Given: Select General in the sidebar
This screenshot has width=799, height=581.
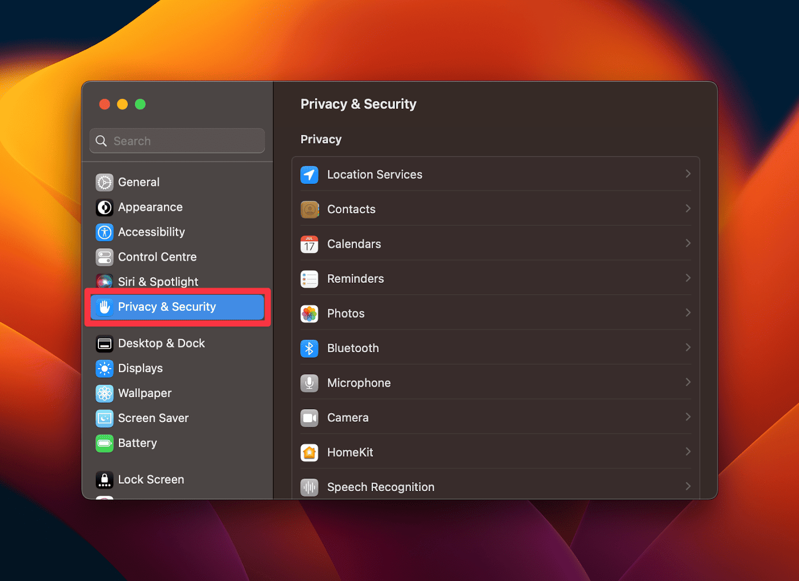Looking at the screenshot, I should click(x=138, y=182).
